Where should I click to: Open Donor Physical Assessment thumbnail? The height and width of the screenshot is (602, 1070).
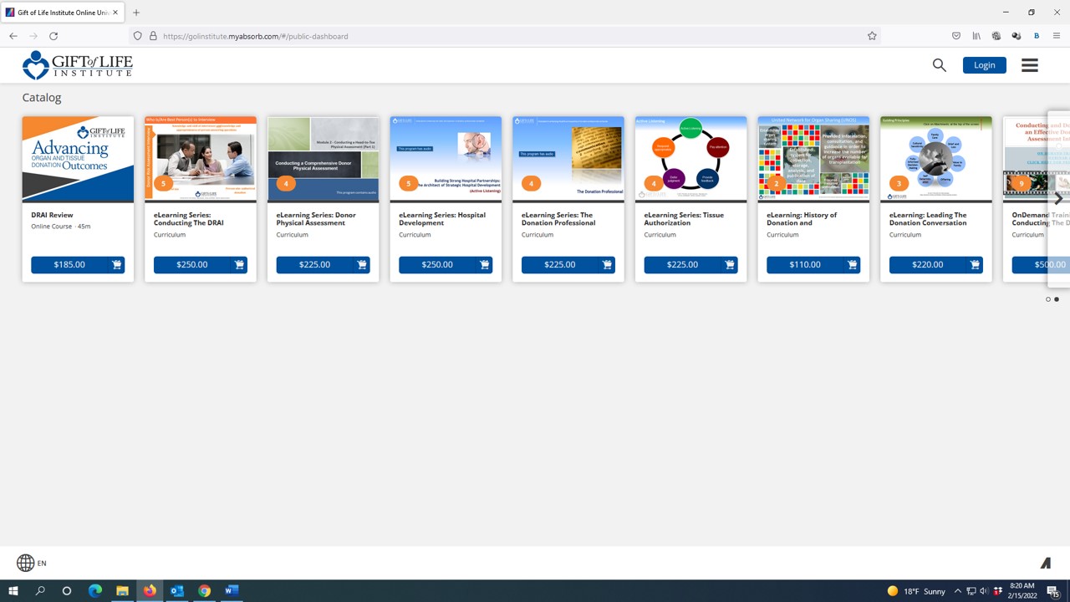tap(323, 159)
